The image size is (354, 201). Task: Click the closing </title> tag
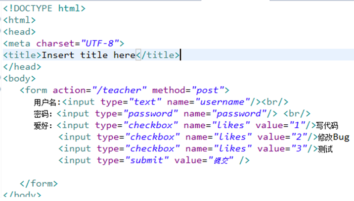coord(158,55)
